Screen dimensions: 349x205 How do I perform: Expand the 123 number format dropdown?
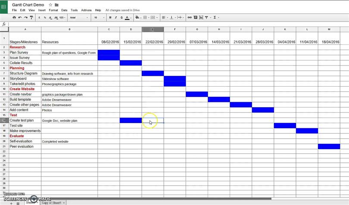tap(62, 17)
